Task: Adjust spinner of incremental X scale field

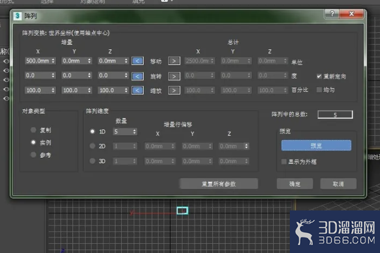Action: pyautogui.click(x=53, y=91)
